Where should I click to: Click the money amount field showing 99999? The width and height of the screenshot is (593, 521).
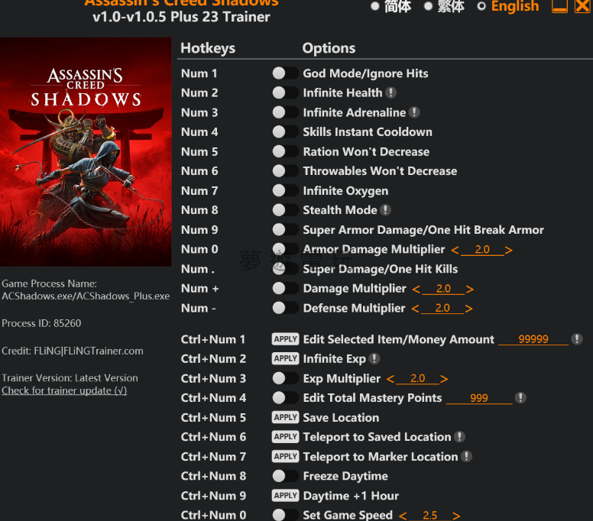(533, 339)
